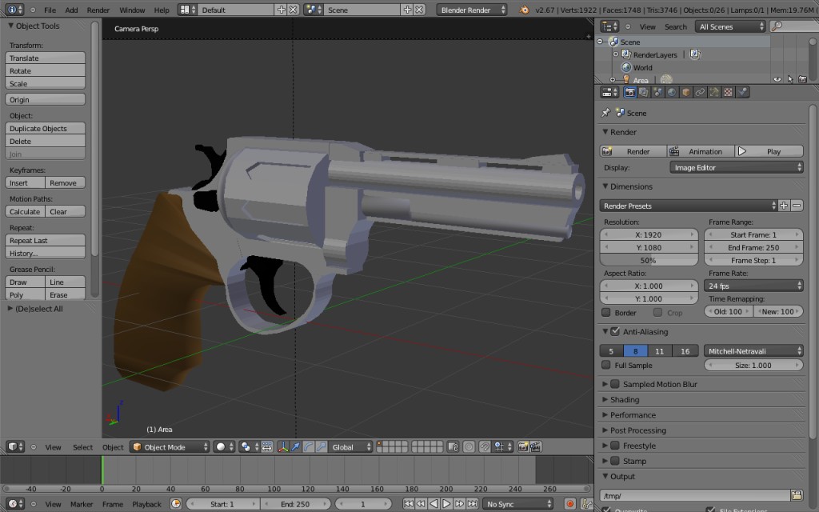The width and height of the screenshot is (819, 512).
Task: Activate the 3D manipulator rotate icon
Action: coord(309,447)
